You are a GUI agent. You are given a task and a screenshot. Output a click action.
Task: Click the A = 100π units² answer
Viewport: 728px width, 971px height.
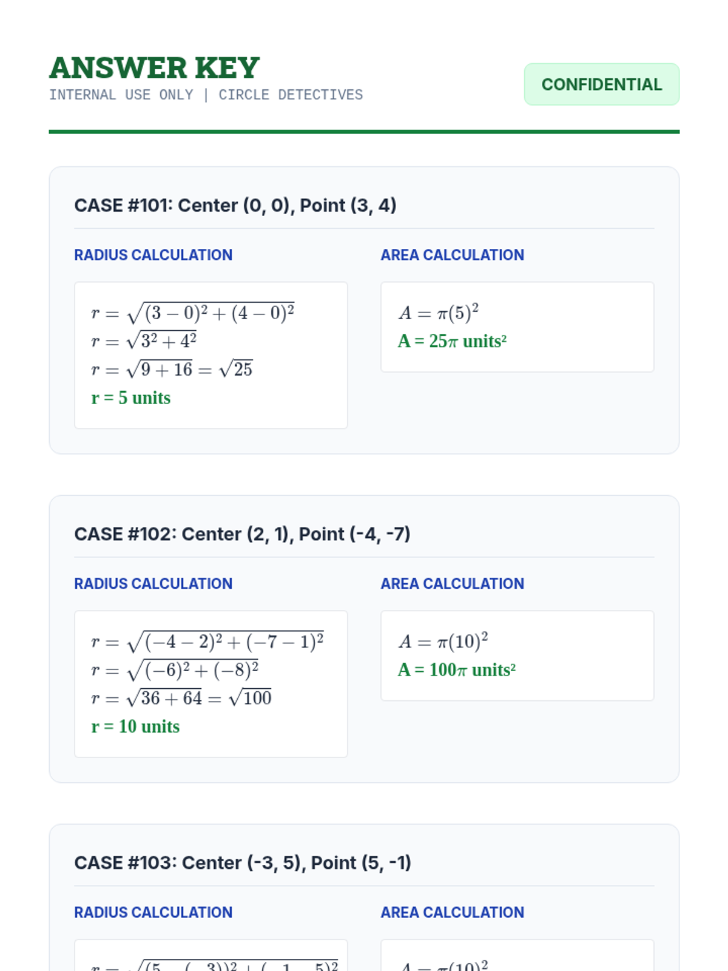pyautogui.click(x=457, y=670)
